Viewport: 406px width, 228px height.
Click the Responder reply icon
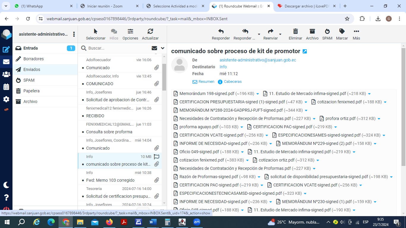[x=221, y=31]
